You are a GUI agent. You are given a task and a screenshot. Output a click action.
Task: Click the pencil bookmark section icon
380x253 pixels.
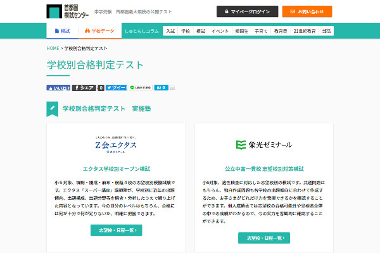pyautogui.click(x=53, y=109)
